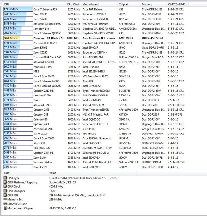Select the Celeron 420 row
Screen dimensions: 207x216
96,119
